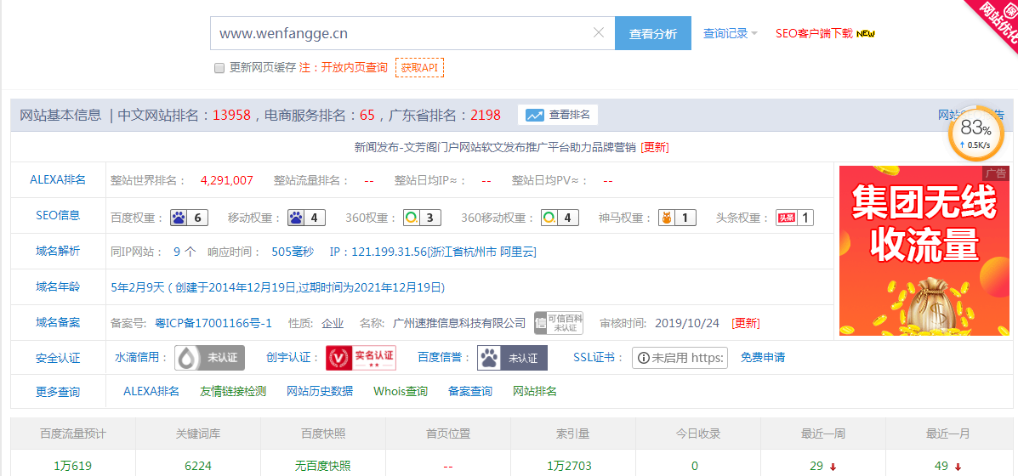
Task: Click the 获取API button
Action: pos(419,67)
